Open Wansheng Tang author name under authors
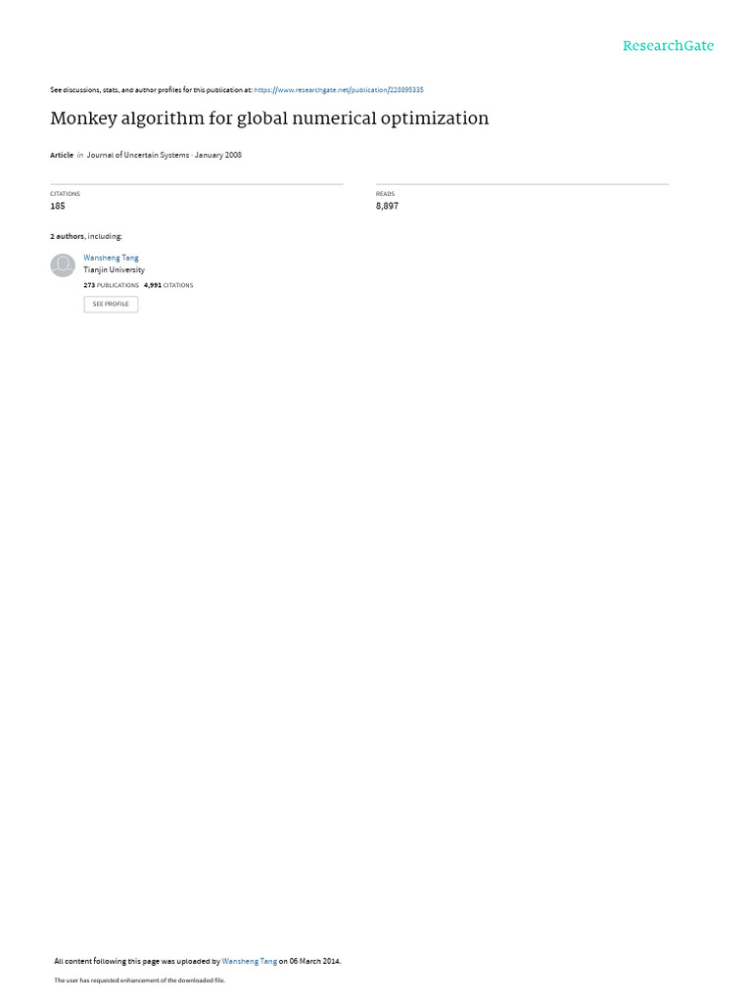The width and height of the screenshot is (752, 1003). 112,258
